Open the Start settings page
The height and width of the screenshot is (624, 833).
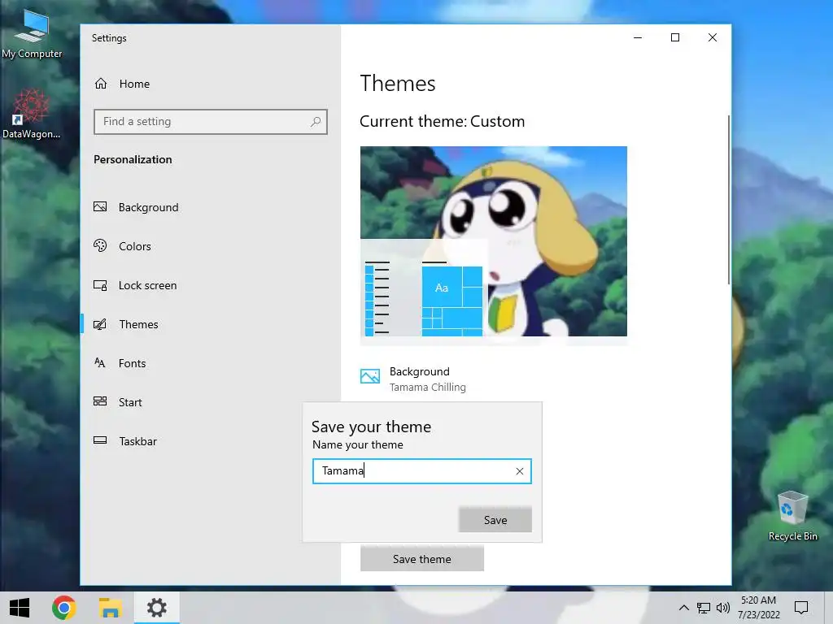(211, 402)
